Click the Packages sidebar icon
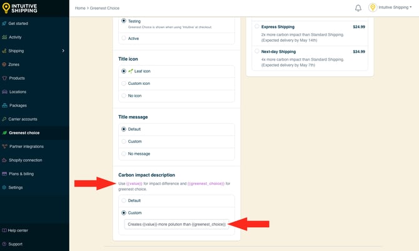Screen dimensions: 419x251 [x=4, y=106]
